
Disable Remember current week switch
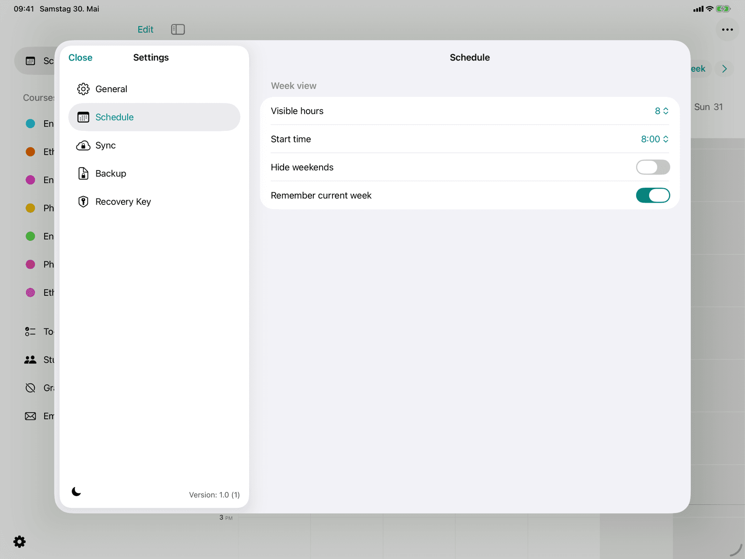(x=653, y=195)
